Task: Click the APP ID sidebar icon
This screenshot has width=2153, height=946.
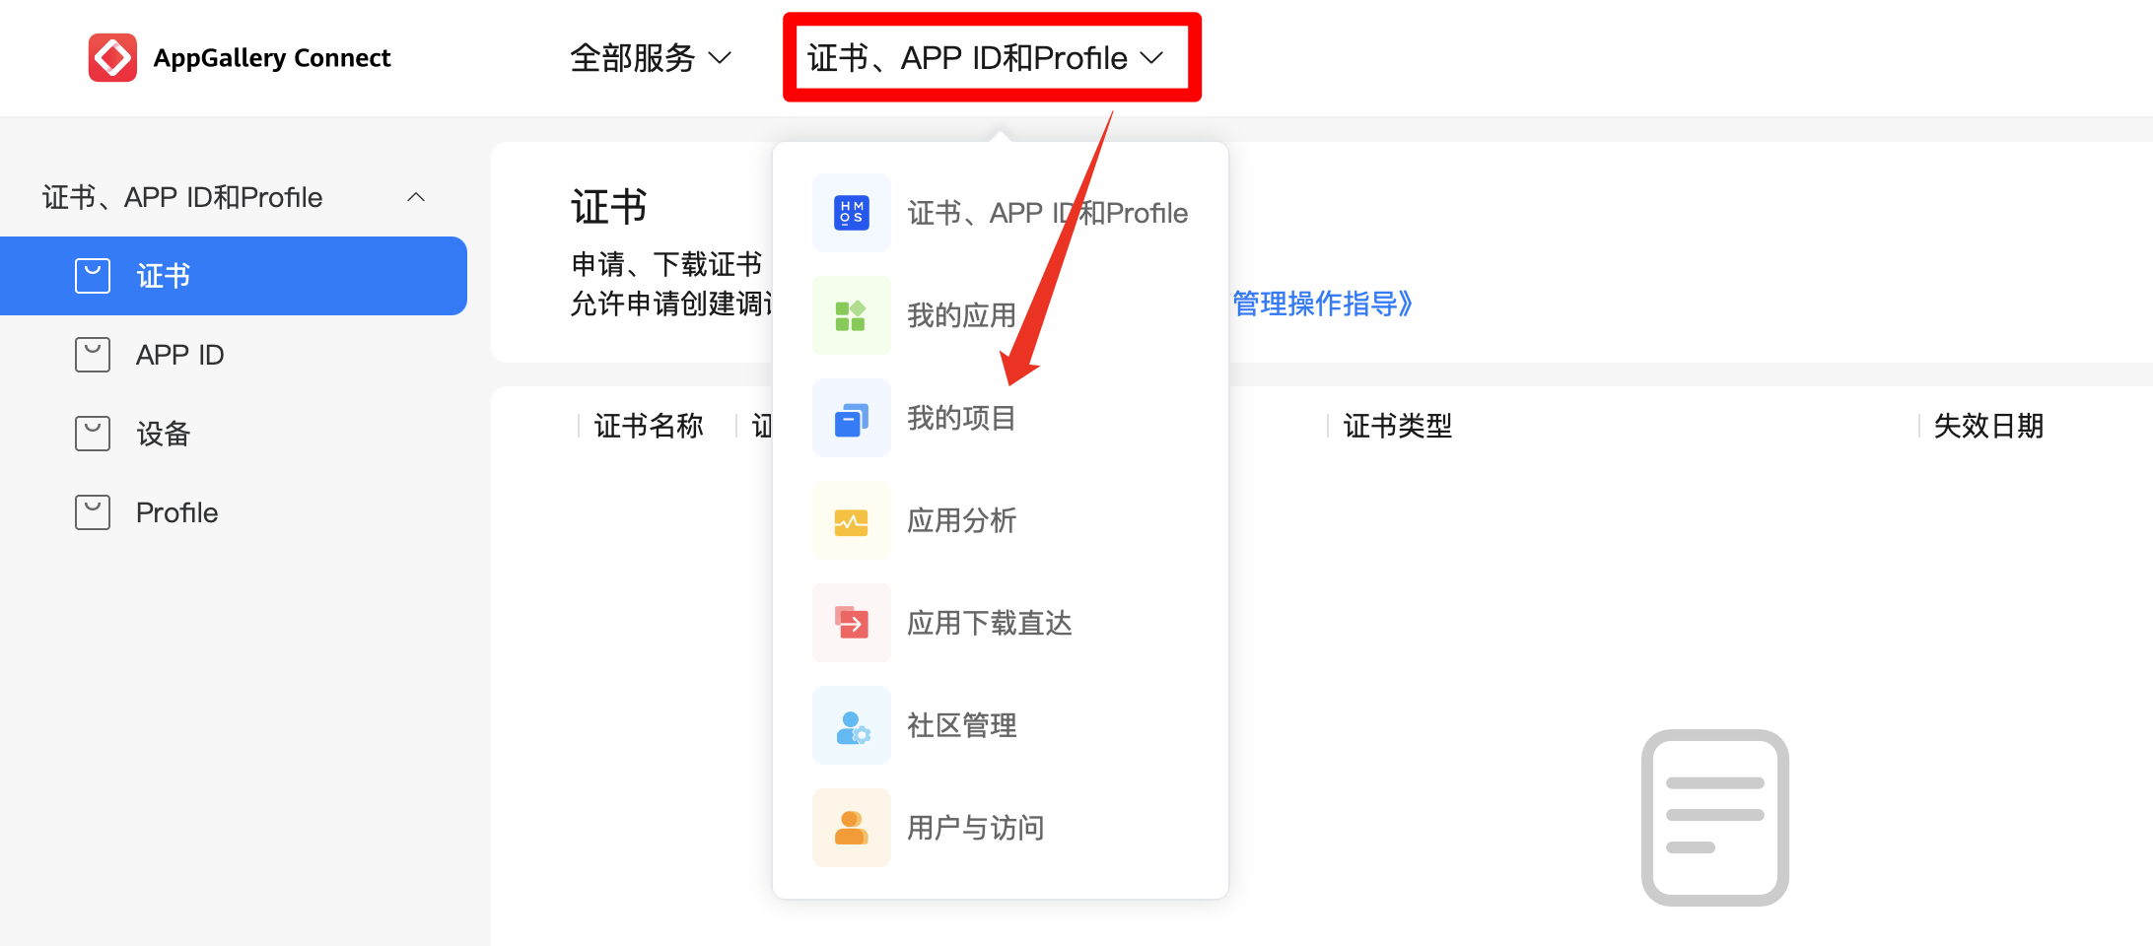Action: click(x=92, y=355)
